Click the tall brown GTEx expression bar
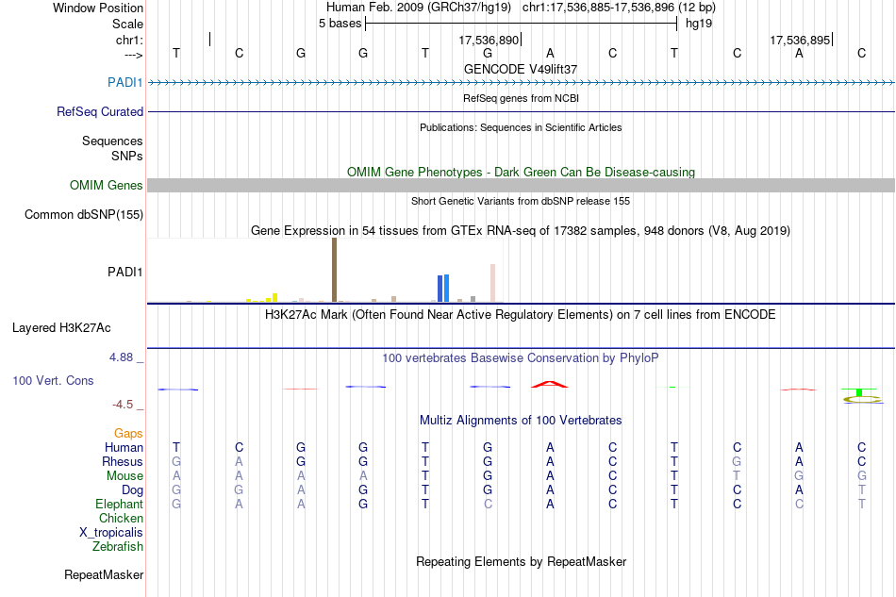This screenshot has height=597, width=896. click(334, 270)
